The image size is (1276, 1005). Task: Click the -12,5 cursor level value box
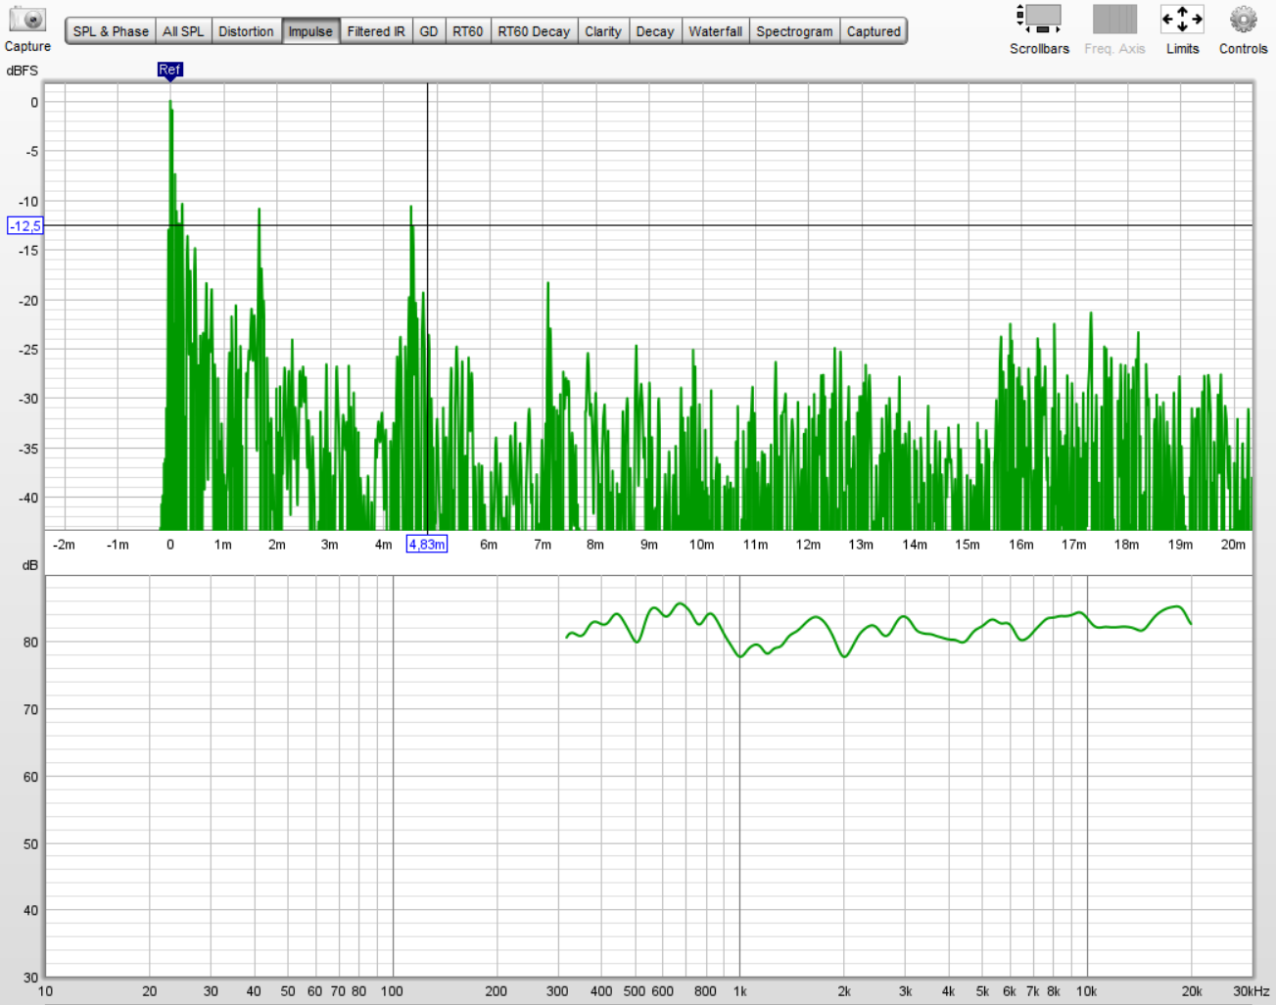[25, 226]
